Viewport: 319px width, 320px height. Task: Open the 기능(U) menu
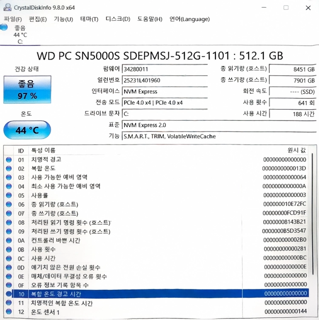(63, 19)
